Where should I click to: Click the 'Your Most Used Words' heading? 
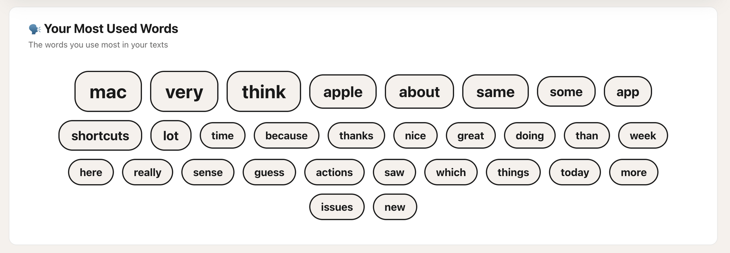point(111,29)
